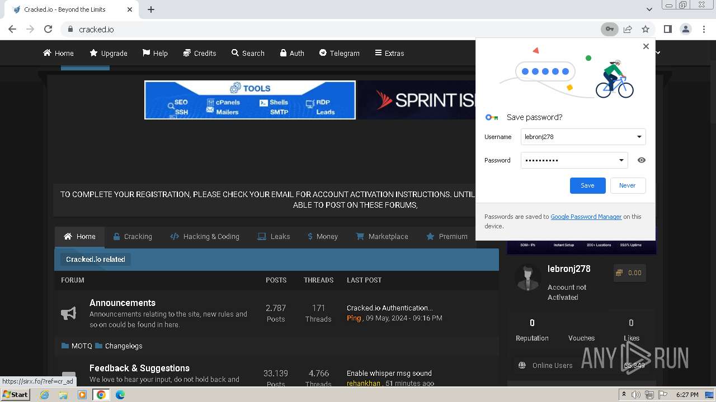Open media player from taskbar
716x402 pixels.
click(x=82, y=395)
